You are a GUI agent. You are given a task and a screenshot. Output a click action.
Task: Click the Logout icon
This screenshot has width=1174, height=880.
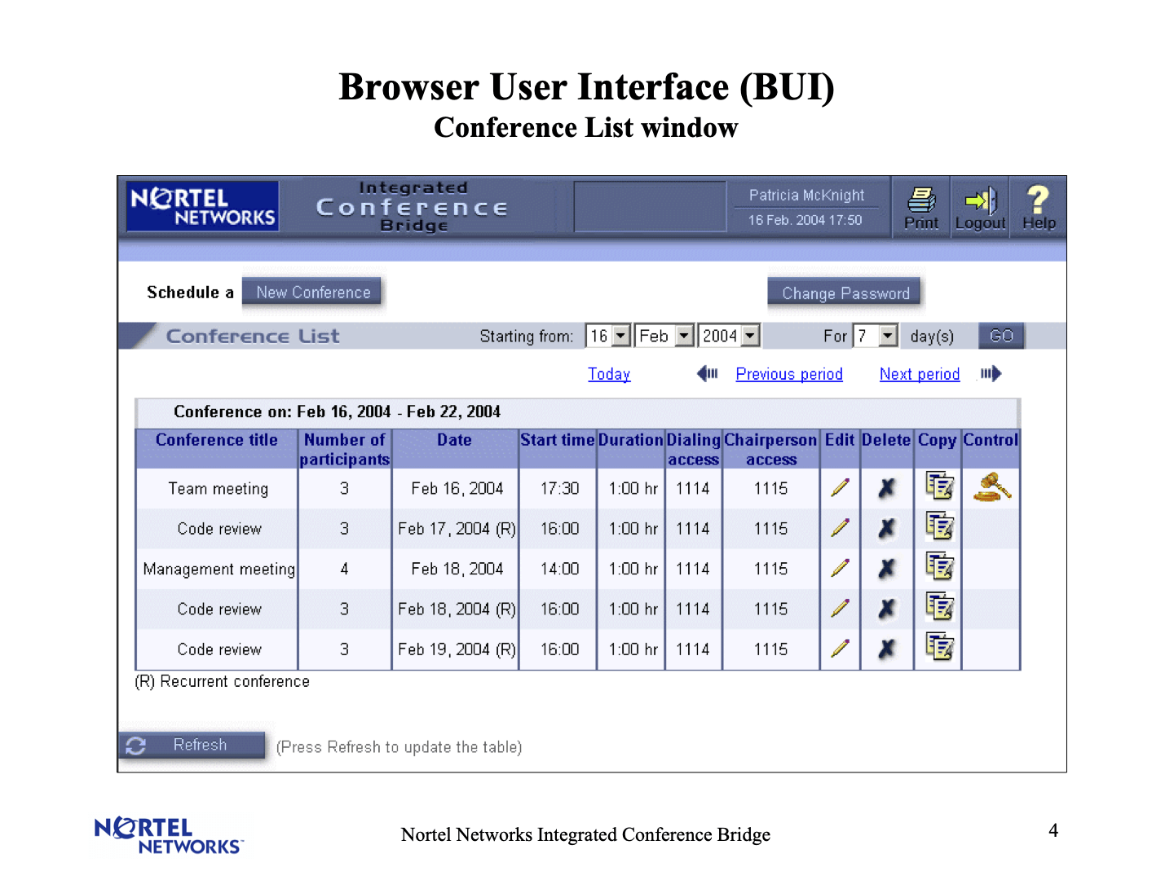981,200
